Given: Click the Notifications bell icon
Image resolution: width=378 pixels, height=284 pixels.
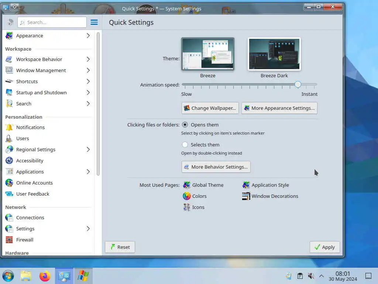Looking at the screenshot, I should pyautogui.click(x=9, y=127).
